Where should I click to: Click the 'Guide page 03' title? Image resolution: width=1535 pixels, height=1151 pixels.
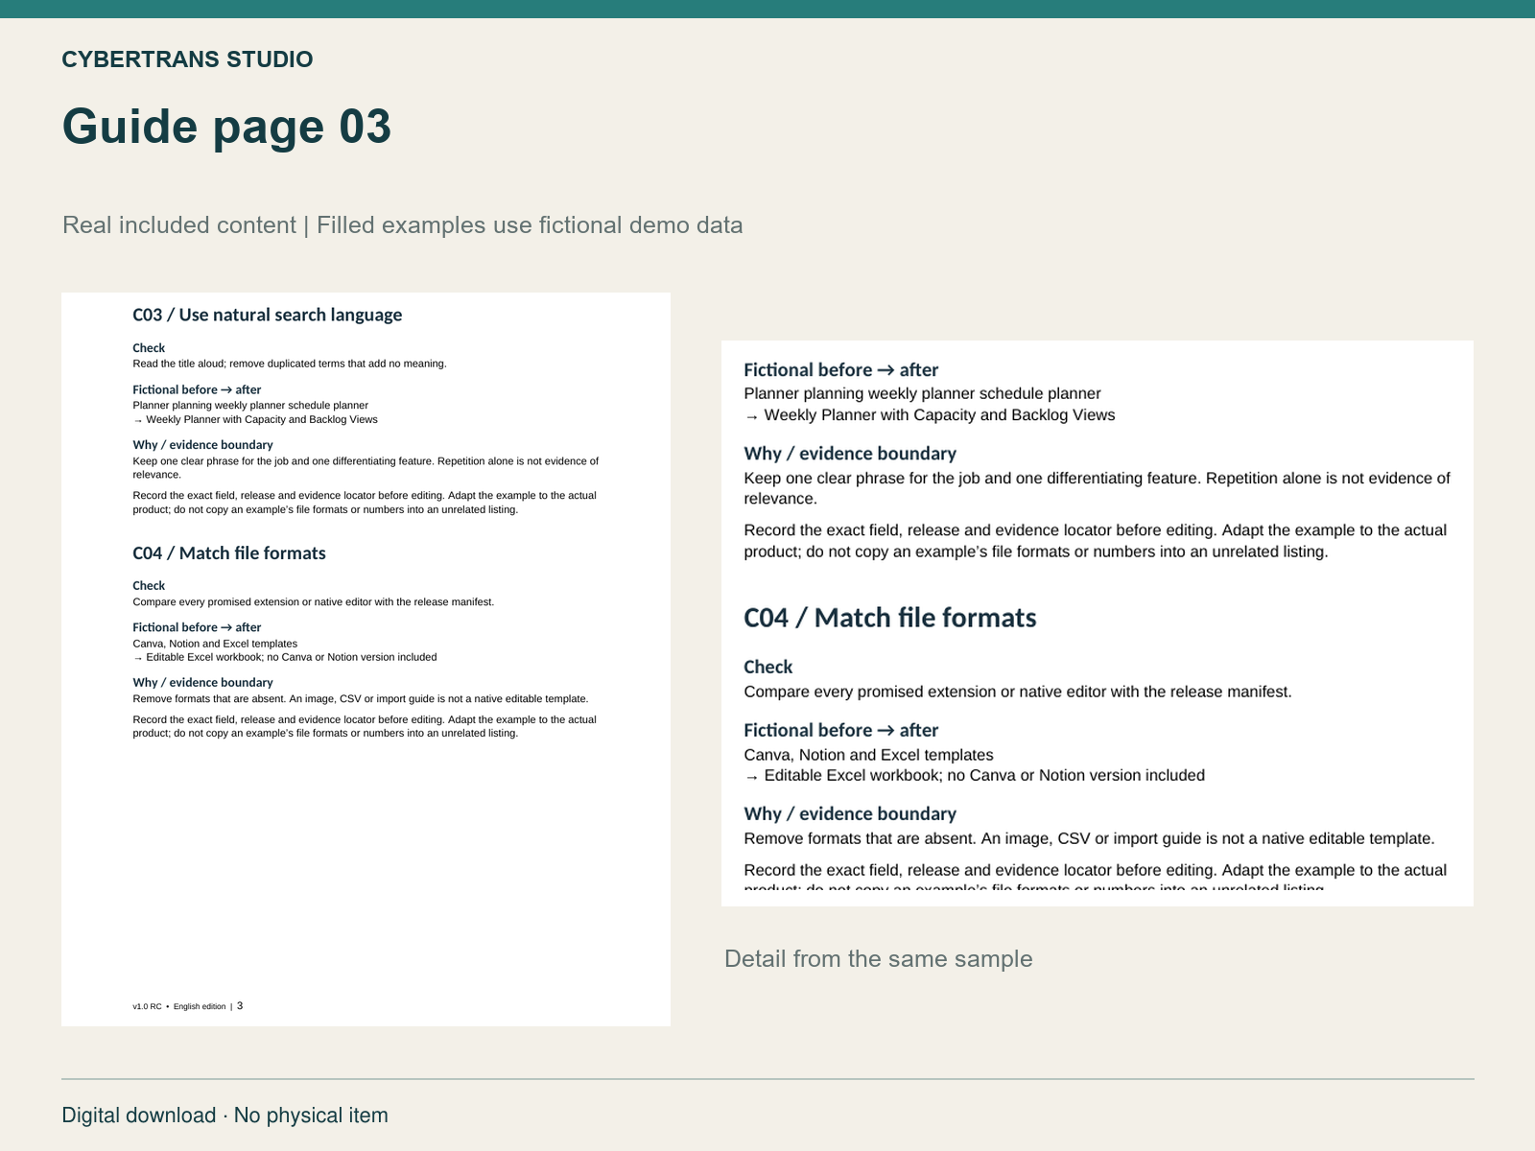pos(226,127)
